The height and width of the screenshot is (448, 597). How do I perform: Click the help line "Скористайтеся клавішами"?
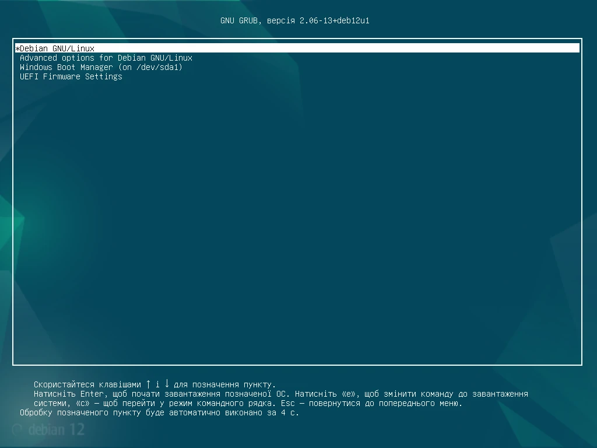point(154,384)
